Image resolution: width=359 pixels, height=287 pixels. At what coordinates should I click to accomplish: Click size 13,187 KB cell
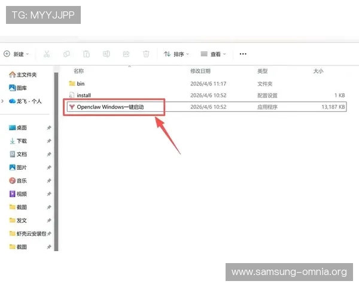pos(333,107)
